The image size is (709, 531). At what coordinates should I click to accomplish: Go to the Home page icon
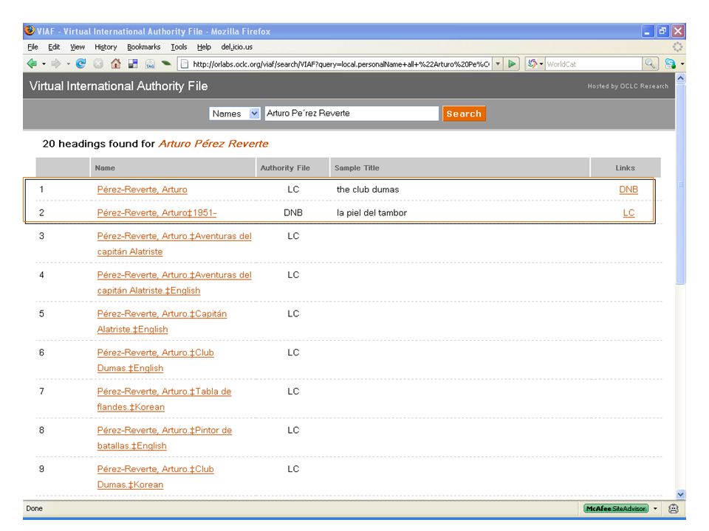[116, 63]
